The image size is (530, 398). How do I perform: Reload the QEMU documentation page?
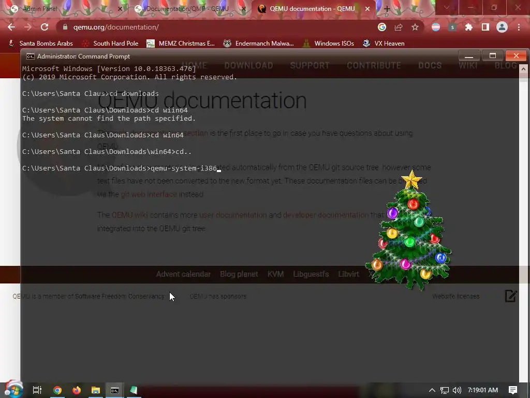pos(45,27)
